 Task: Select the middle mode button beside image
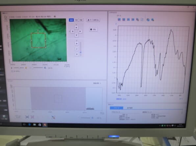[x=76, y=20]
